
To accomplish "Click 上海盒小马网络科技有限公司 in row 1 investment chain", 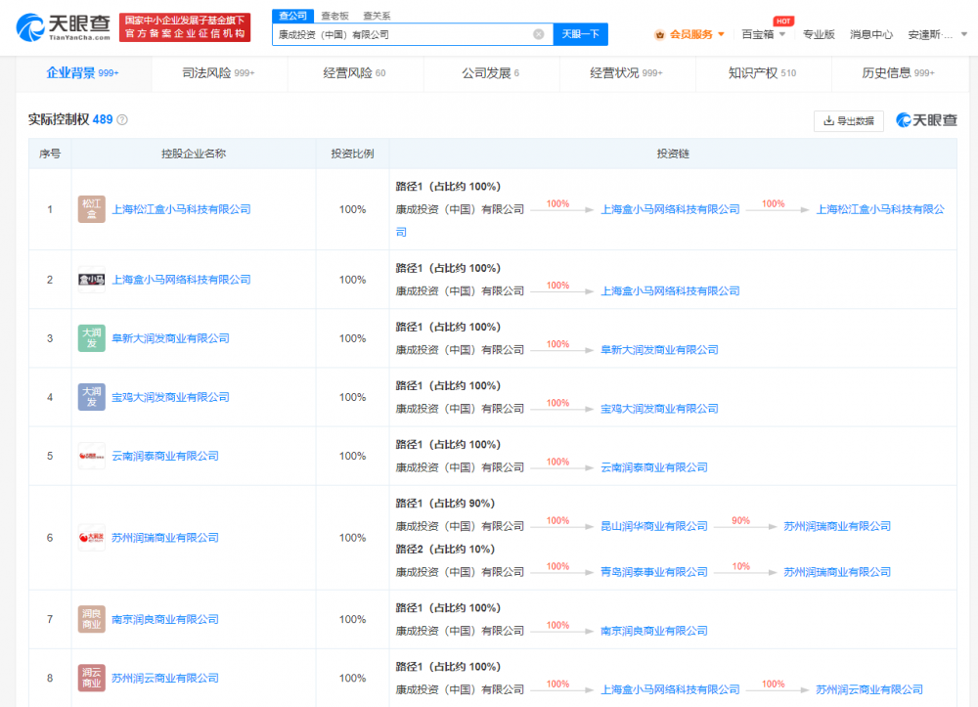I will (670, 209).
